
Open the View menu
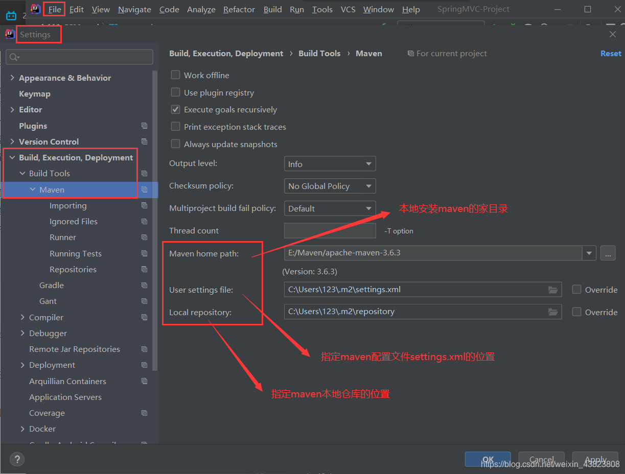pyautogui.click(x=101, y=9)
